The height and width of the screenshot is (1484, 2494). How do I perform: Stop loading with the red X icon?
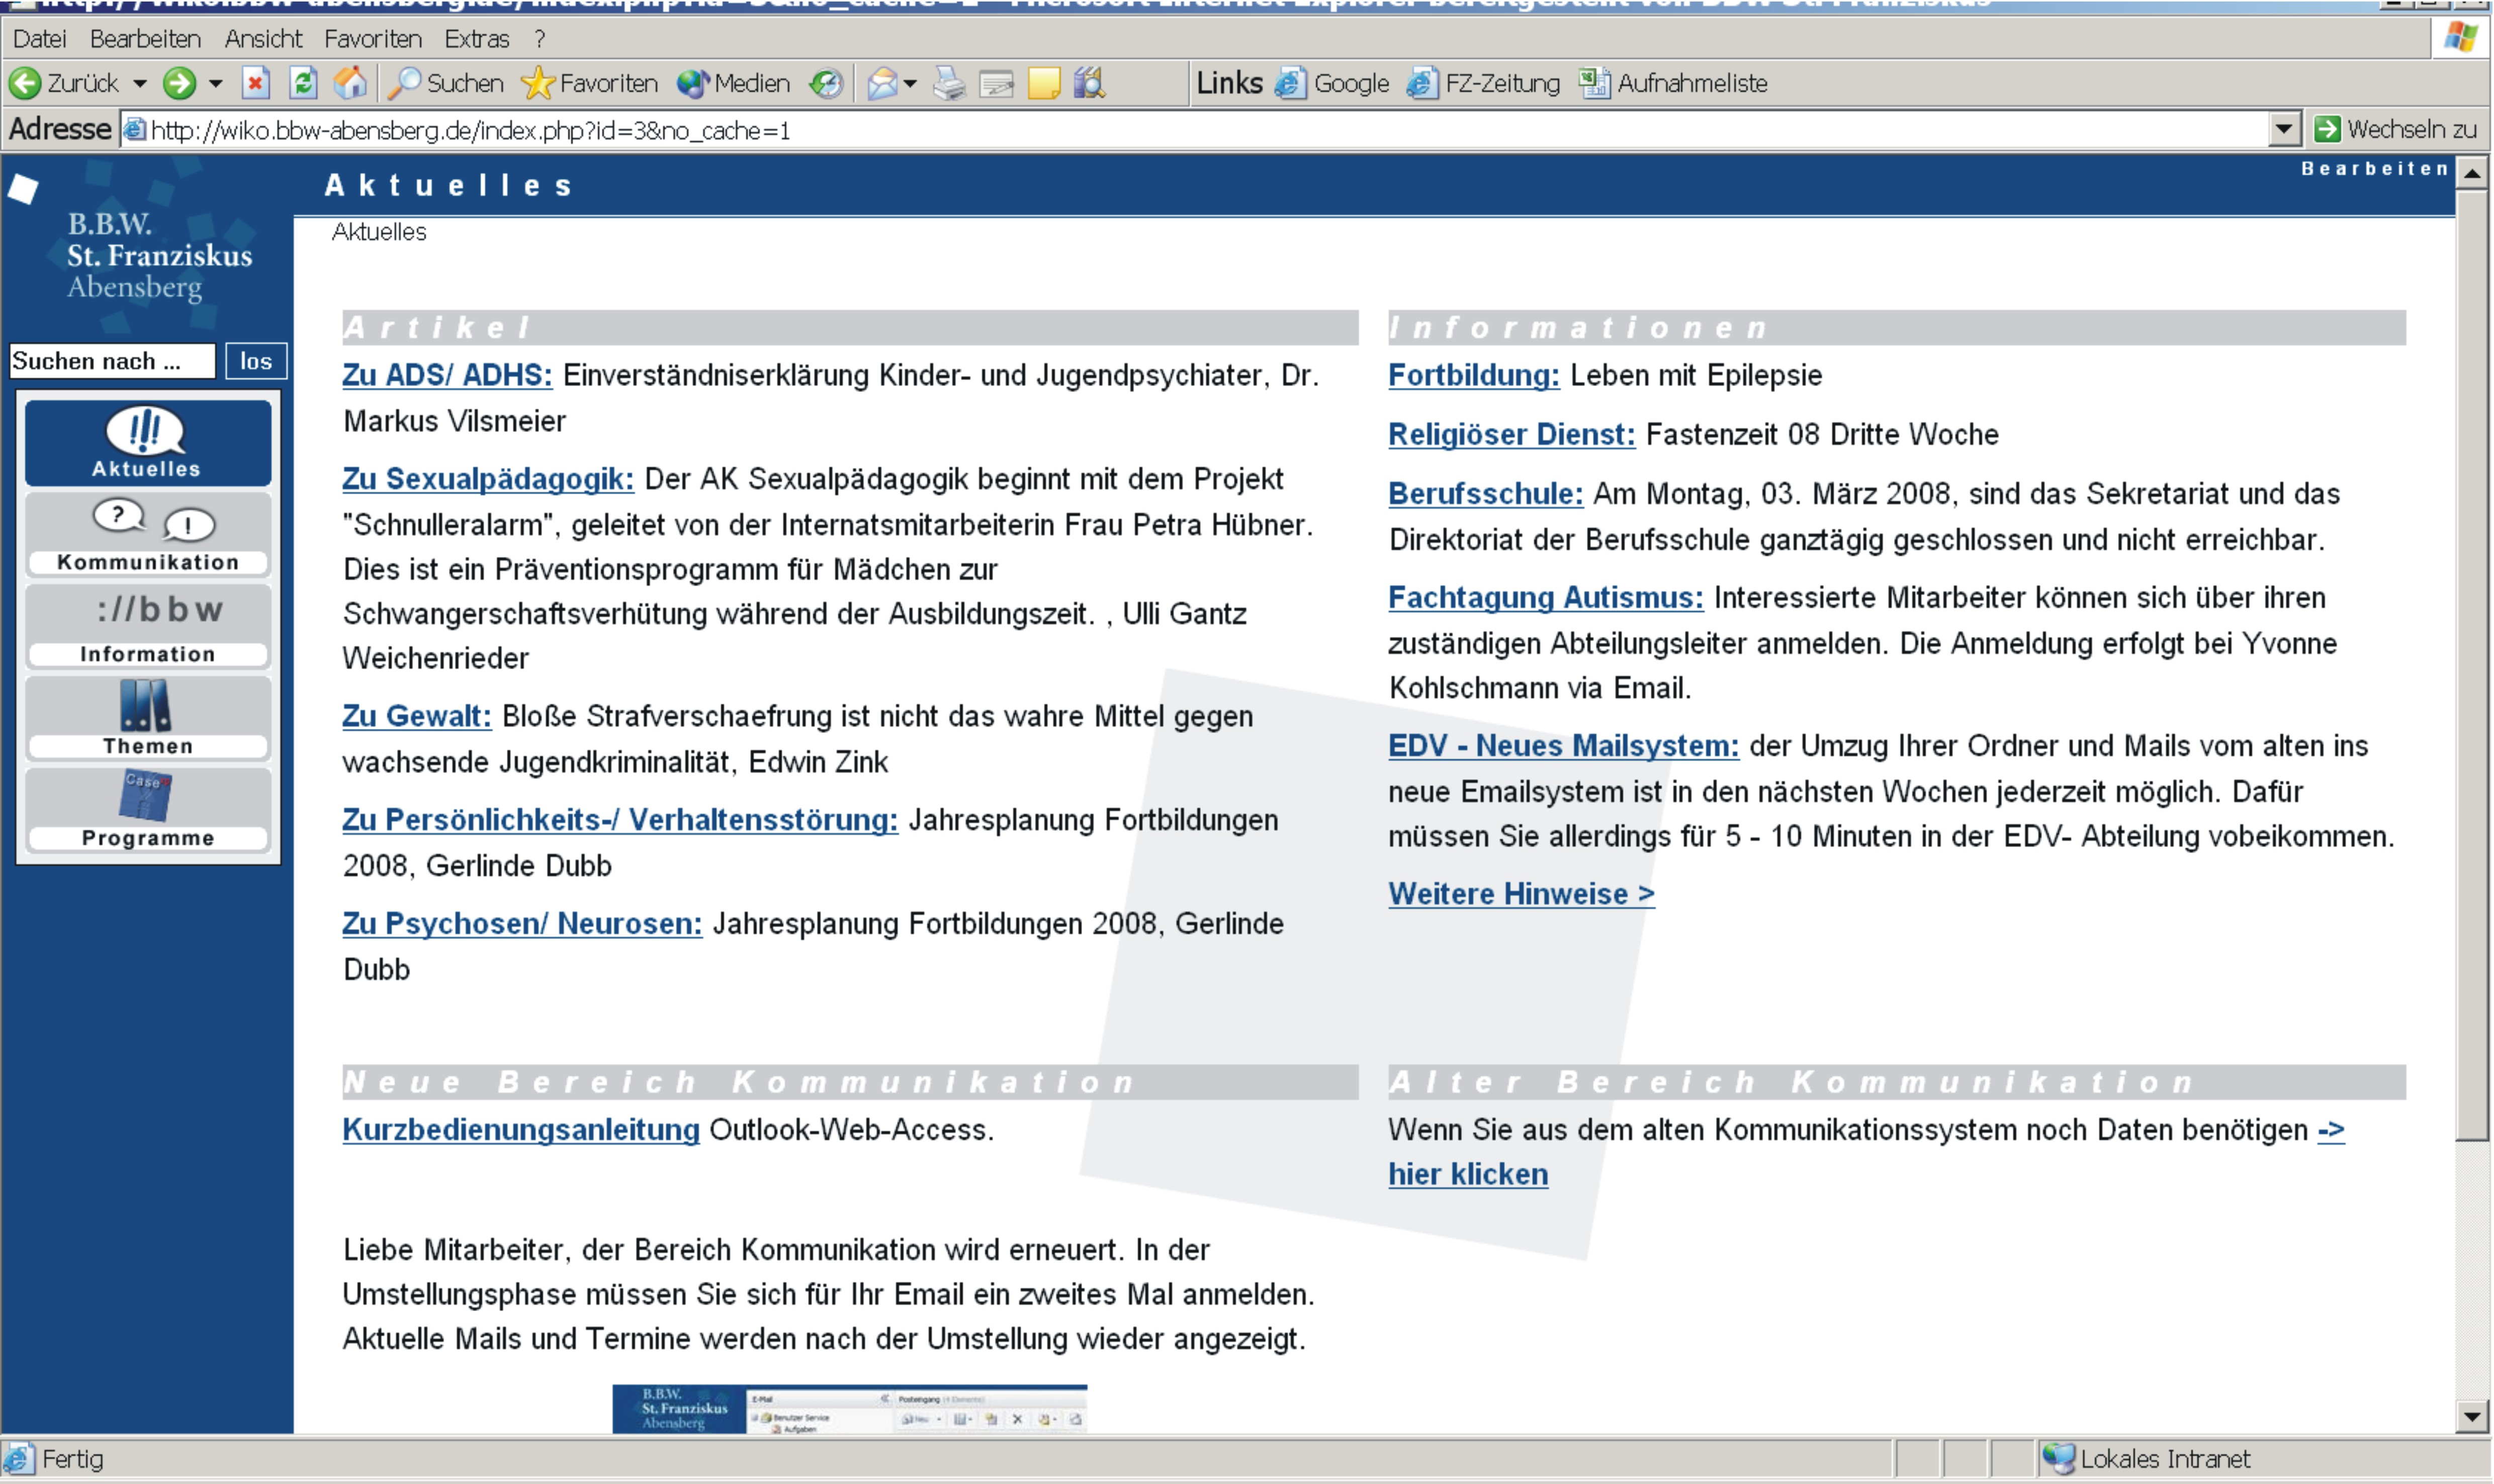point(256,83)
